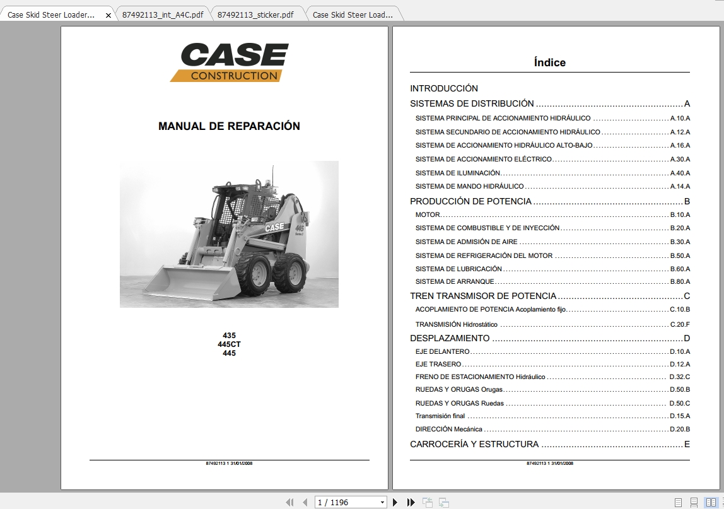Open RUEDAS Y ORUGAS Ruedas entry
Viewport: 724px width, 509px height.
coord(552,403)
